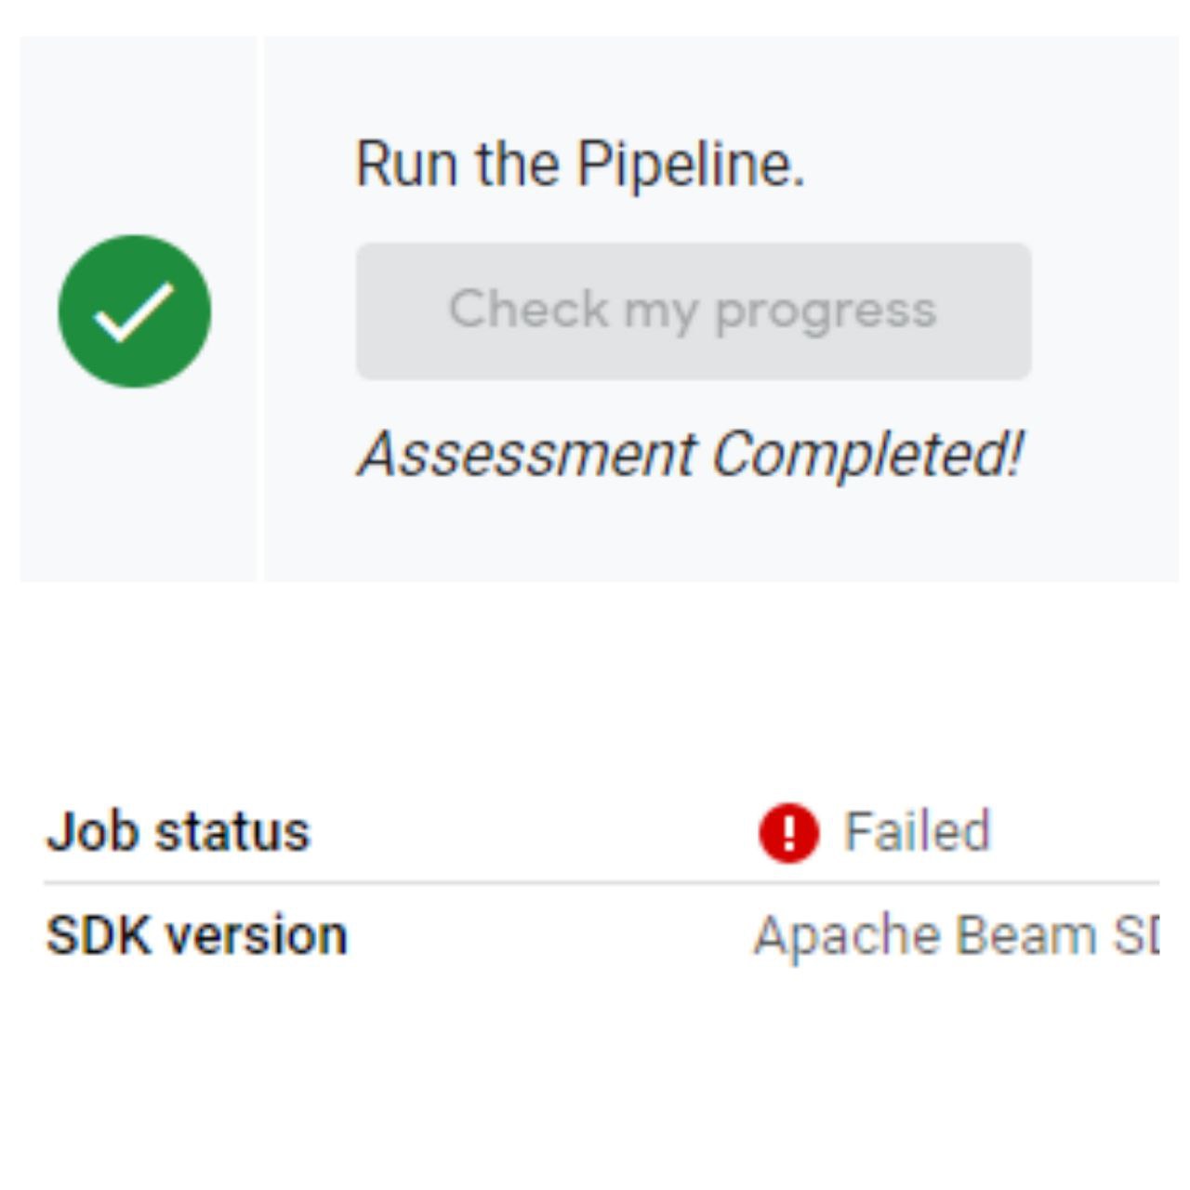The width and height of the screenshot is (1190, 1190).
Task: Click the Assessment Completed! message
Action: tap(691, 455)
